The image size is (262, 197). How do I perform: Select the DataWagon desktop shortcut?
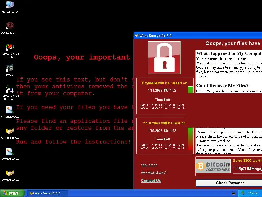click(x=10, y=28)
